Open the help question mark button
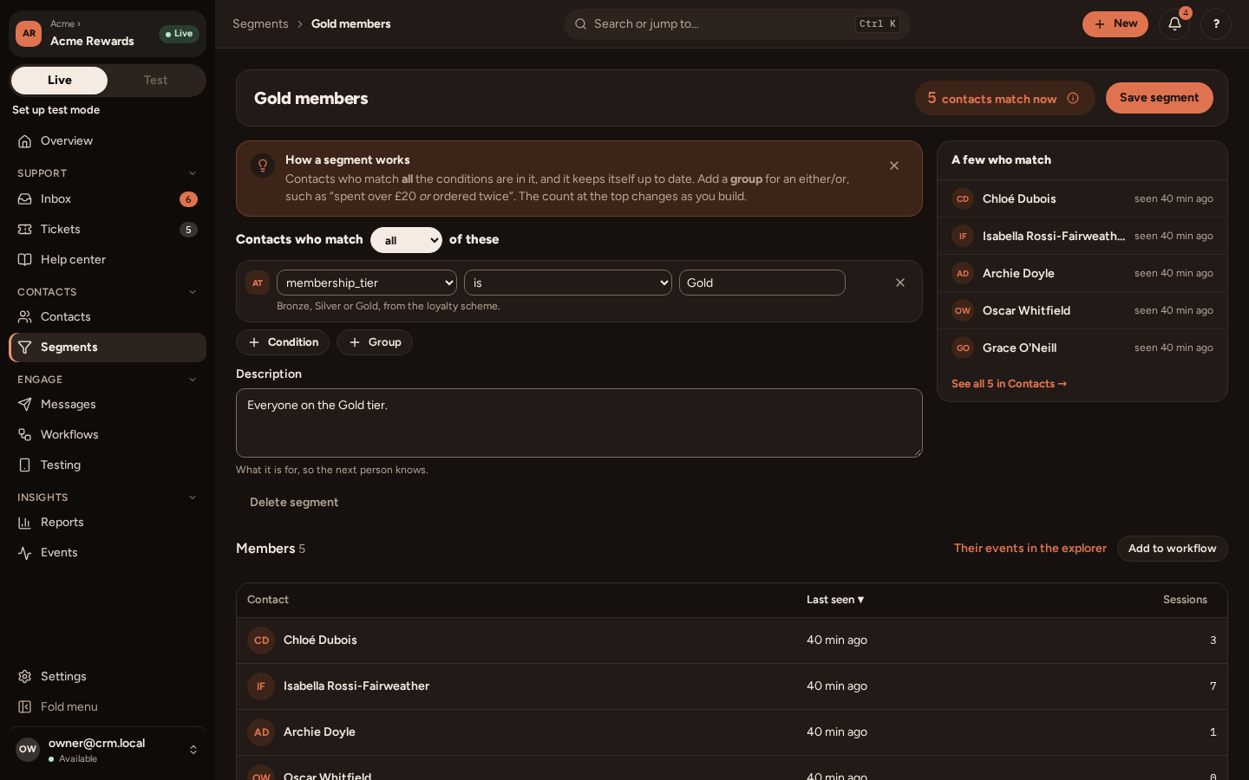1249x780 pixels. 1216,24
